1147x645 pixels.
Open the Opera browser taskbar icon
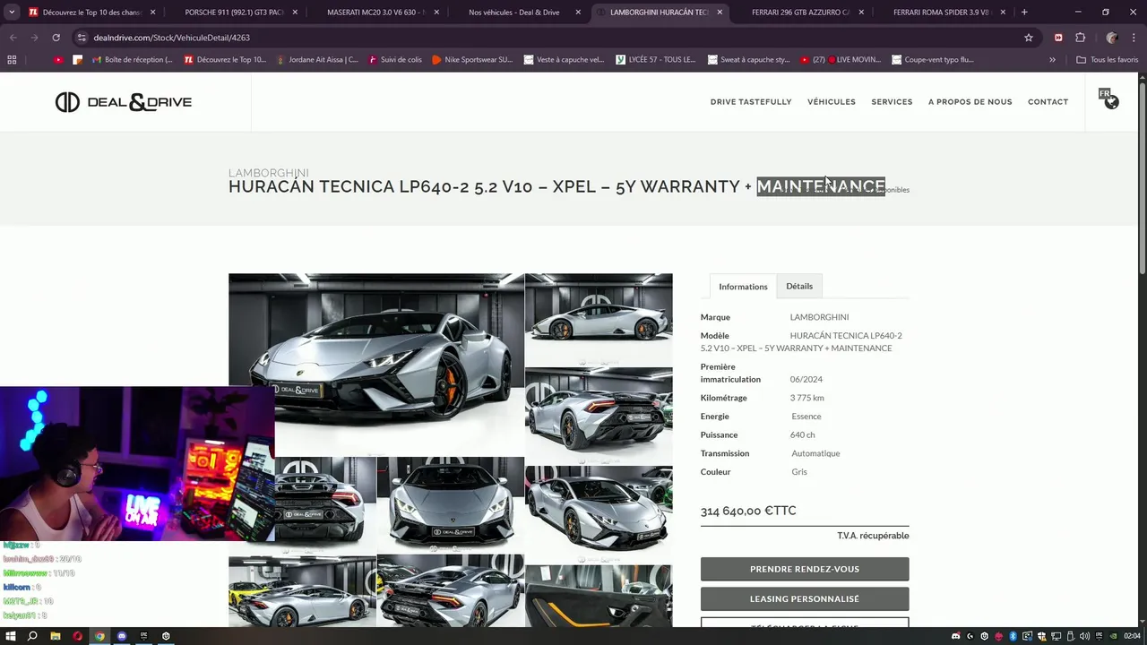coord(77,636)
